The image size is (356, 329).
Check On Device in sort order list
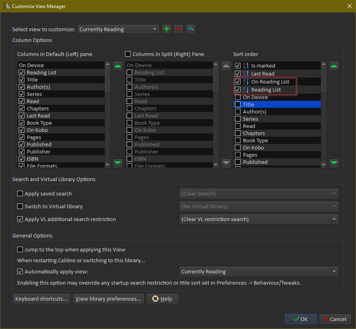pyautogui.click(x=237, y=97)
